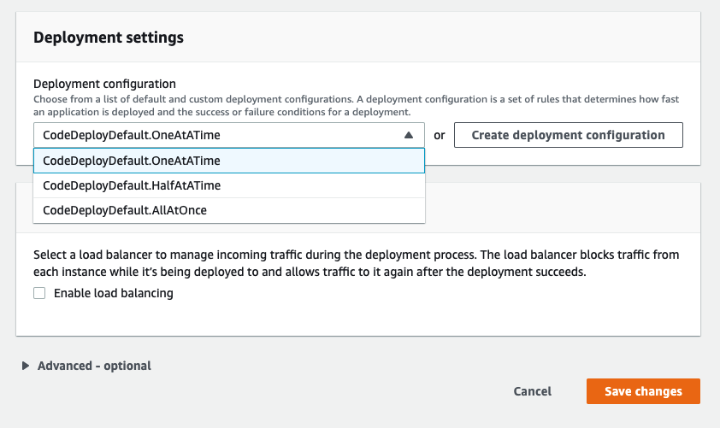This screenshot has height=428, width=720.
Task: Save changes to deployment settings
Action: pyautogui.click(x=643, y=391)
